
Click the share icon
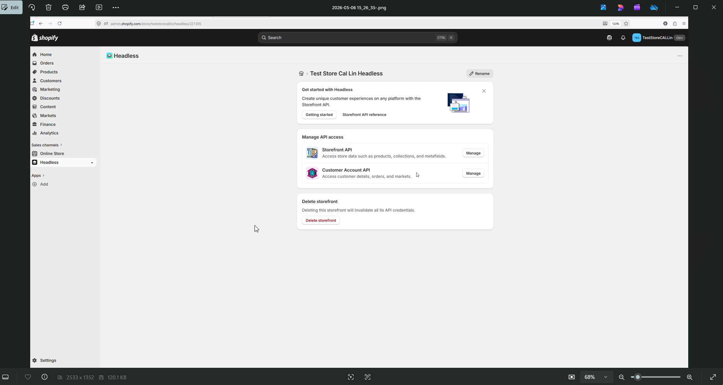pos(82,7)
